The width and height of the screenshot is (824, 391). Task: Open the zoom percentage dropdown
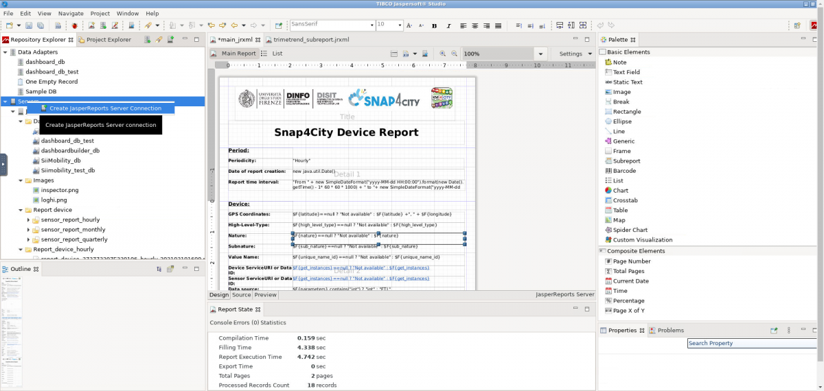click(541, 54)
